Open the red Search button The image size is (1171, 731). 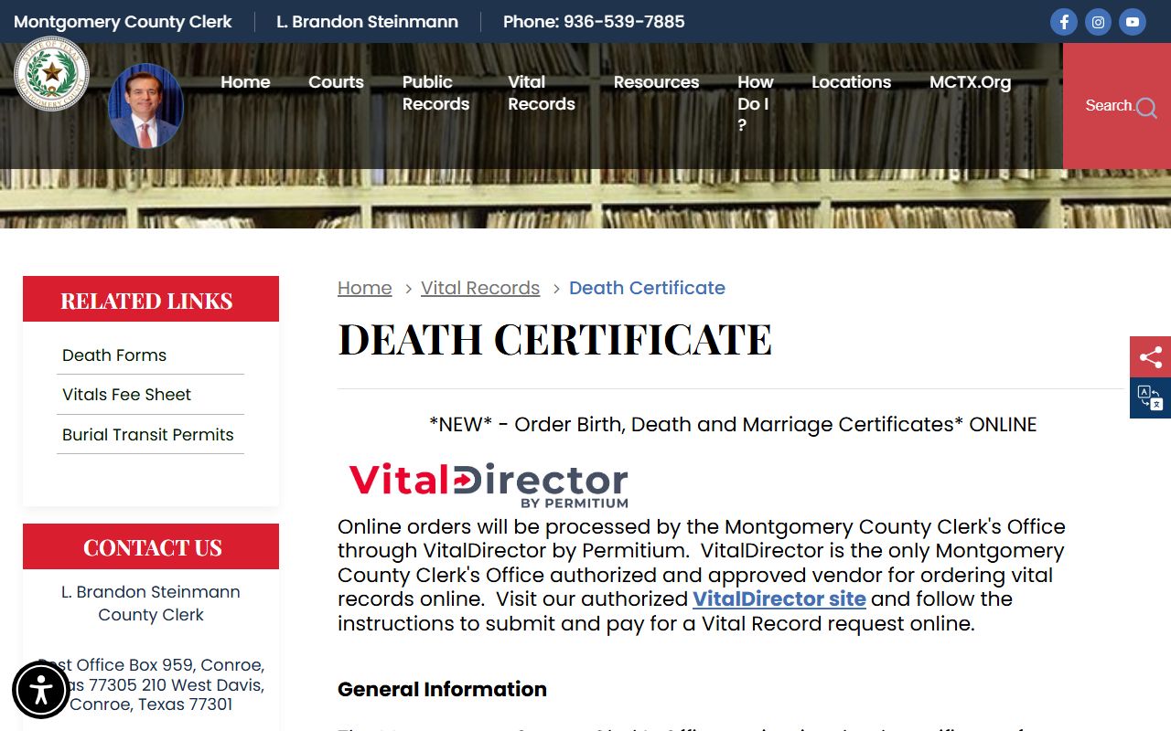tap(1117, 106)
